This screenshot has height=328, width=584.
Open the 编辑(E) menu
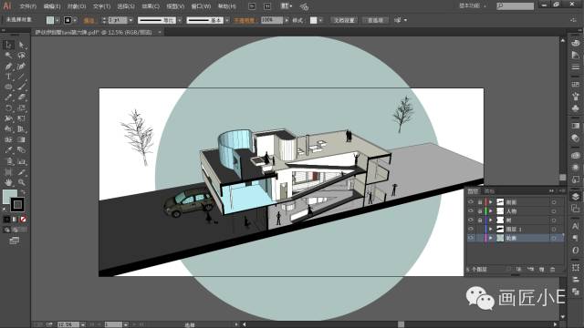click(52, 6)
